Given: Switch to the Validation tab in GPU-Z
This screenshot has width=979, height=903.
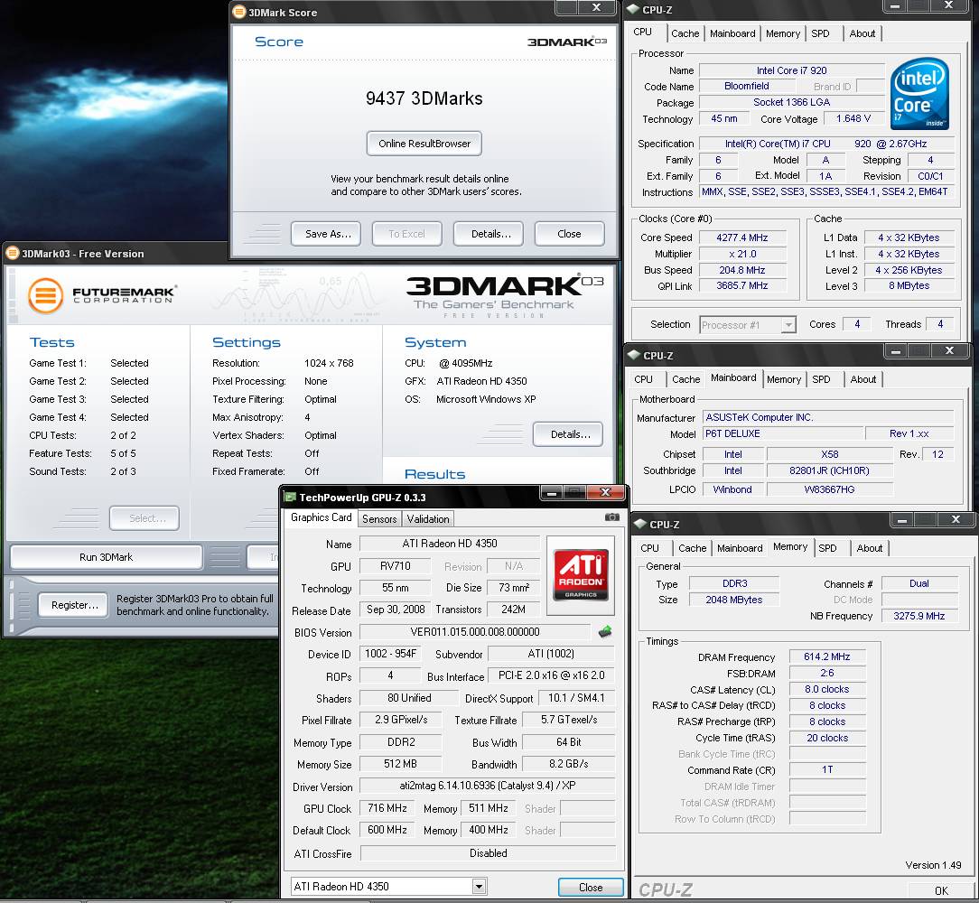Looking at the screenshot, I should [428, 519].
